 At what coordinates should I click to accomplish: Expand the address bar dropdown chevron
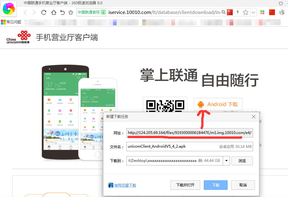[253, 12]
